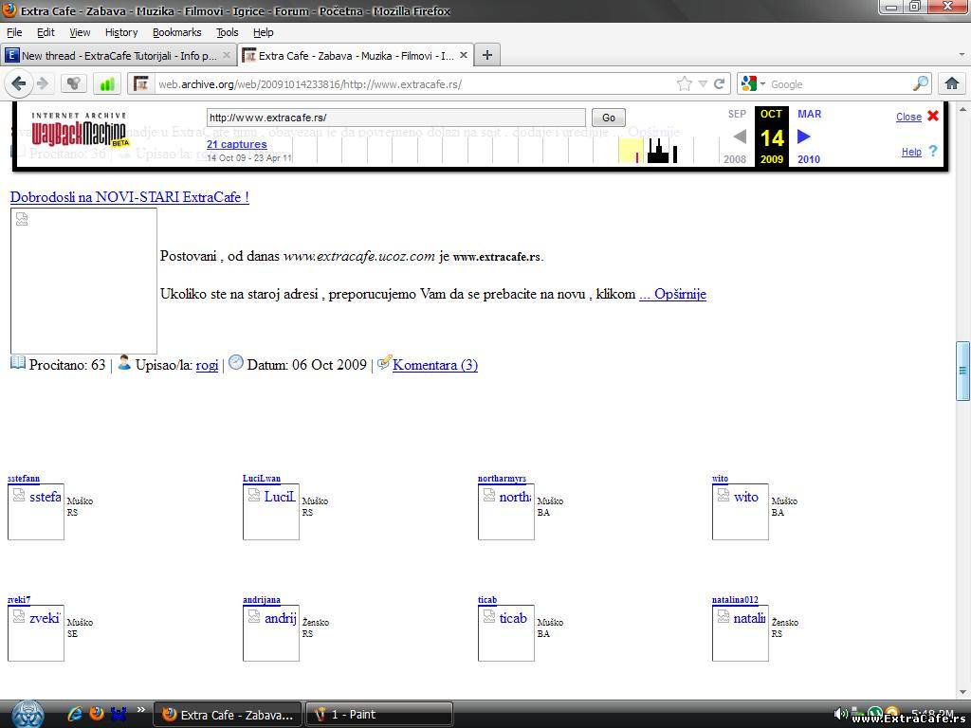Click the Wayback Help link
The width and height of the screenshot is (971, 728).
point(911,152)
